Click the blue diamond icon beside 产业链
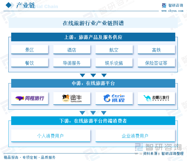Screen dimensions: 187x161 9,5
